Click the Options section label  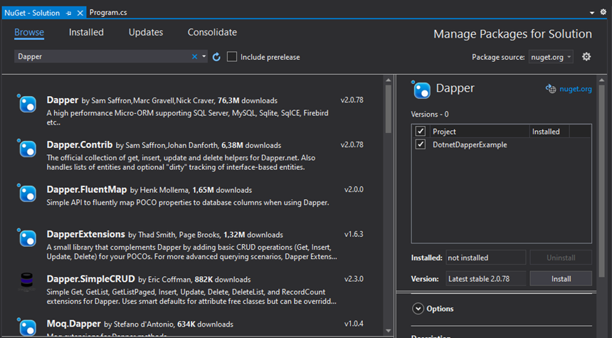(x=440, y=309)
